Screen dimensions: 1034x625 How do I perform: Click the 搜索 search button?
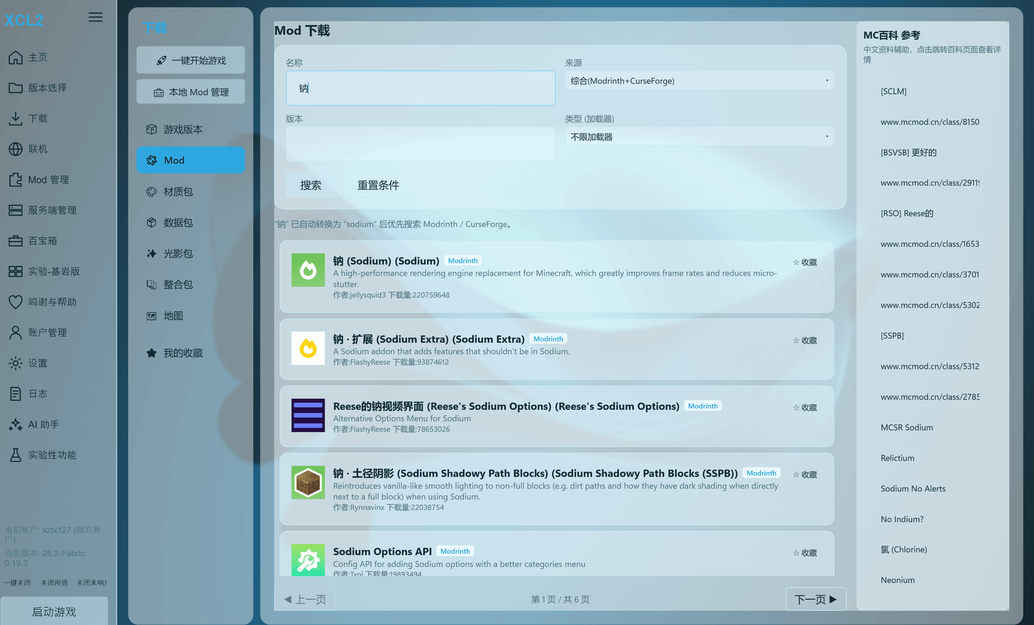[311, 185]
